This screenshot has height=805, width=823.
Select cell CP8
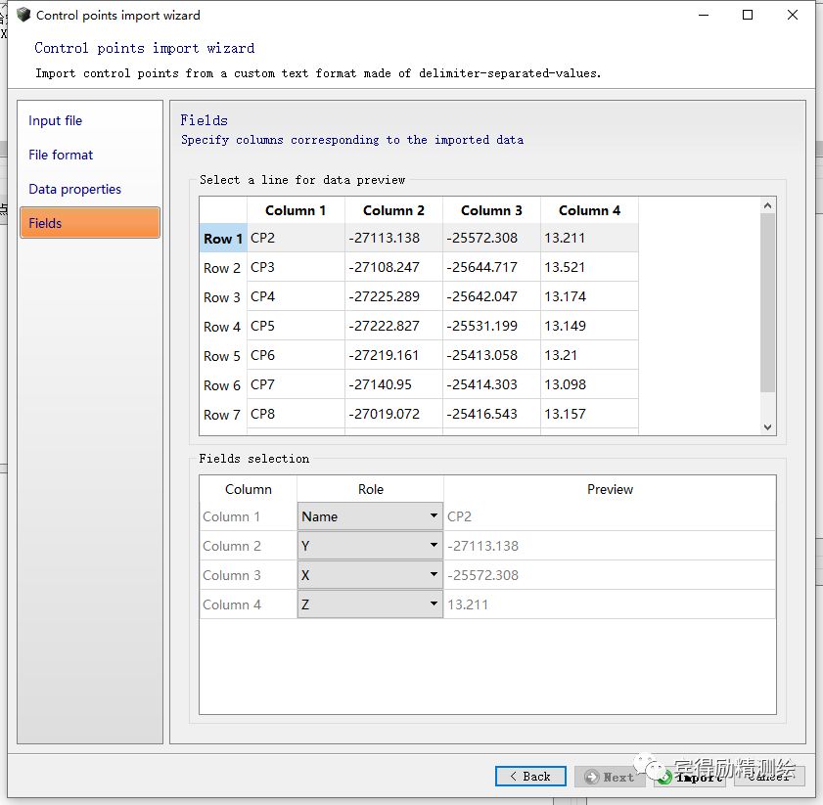coord(296,414)
